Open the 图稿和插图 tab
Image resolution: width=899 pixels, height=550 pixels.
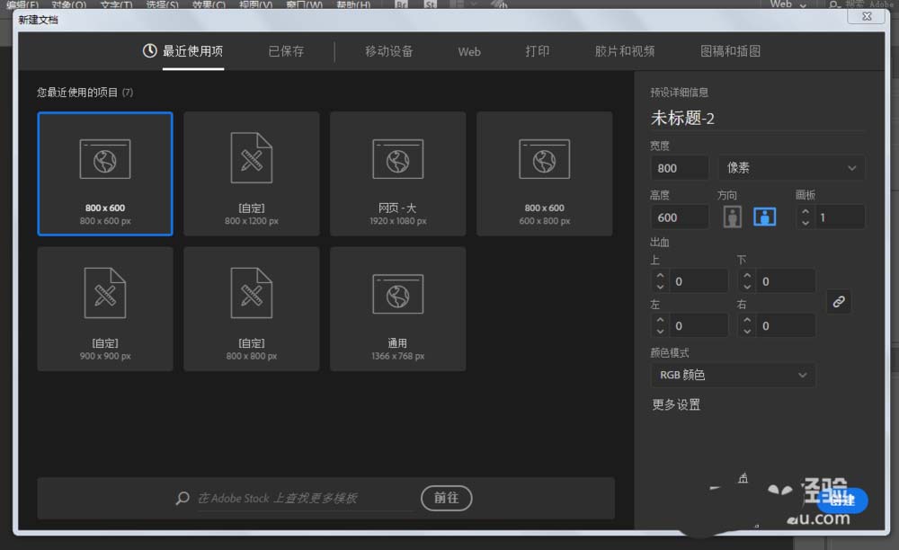[730, 51]
